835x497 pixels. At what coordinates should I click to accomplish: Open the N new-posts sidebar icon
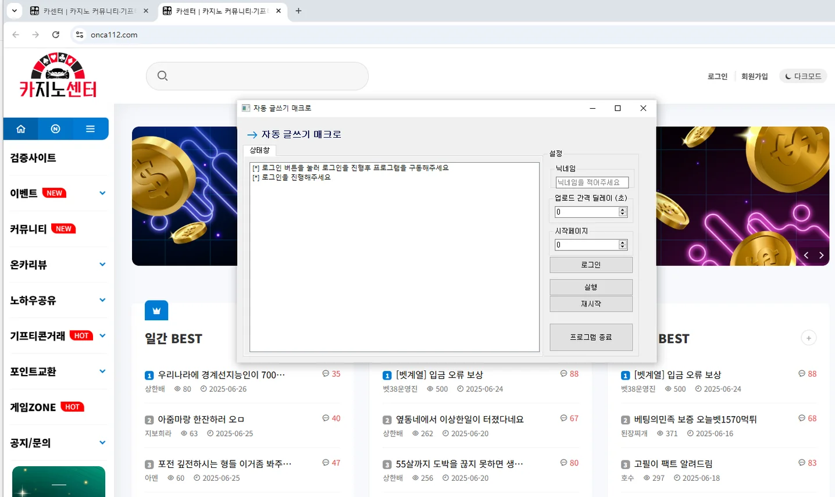[x=55, y=129]
